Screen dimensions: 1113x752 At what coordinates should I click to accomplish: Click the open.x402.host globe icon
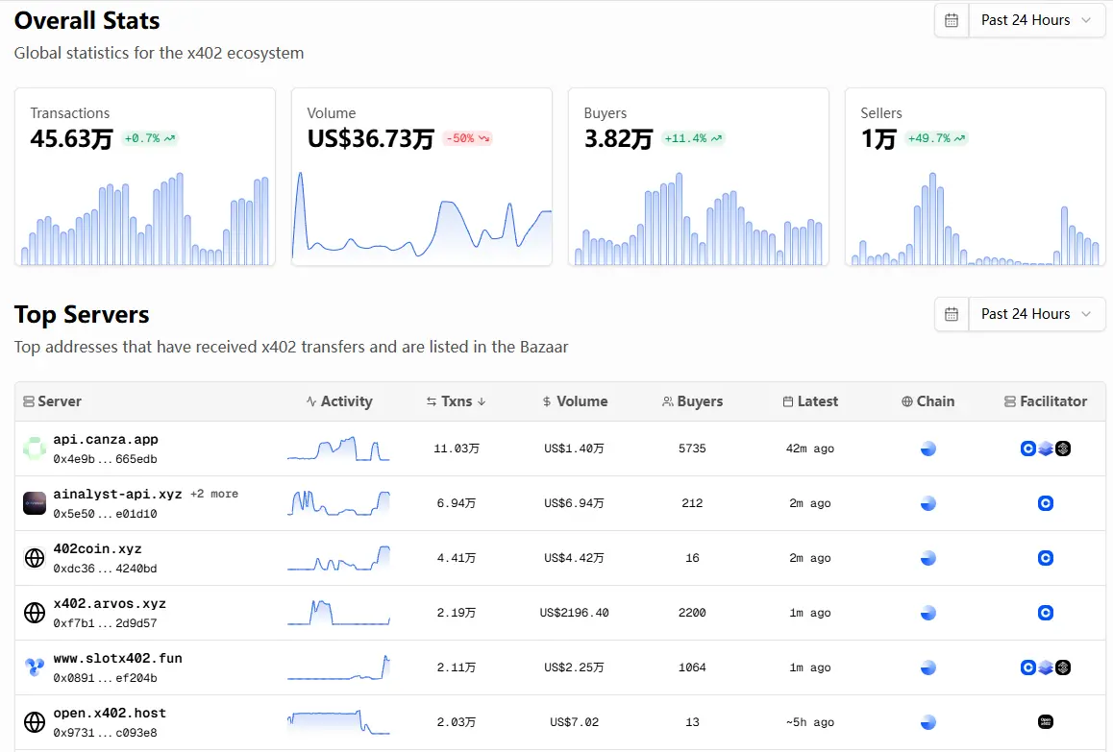coord(35,722)
